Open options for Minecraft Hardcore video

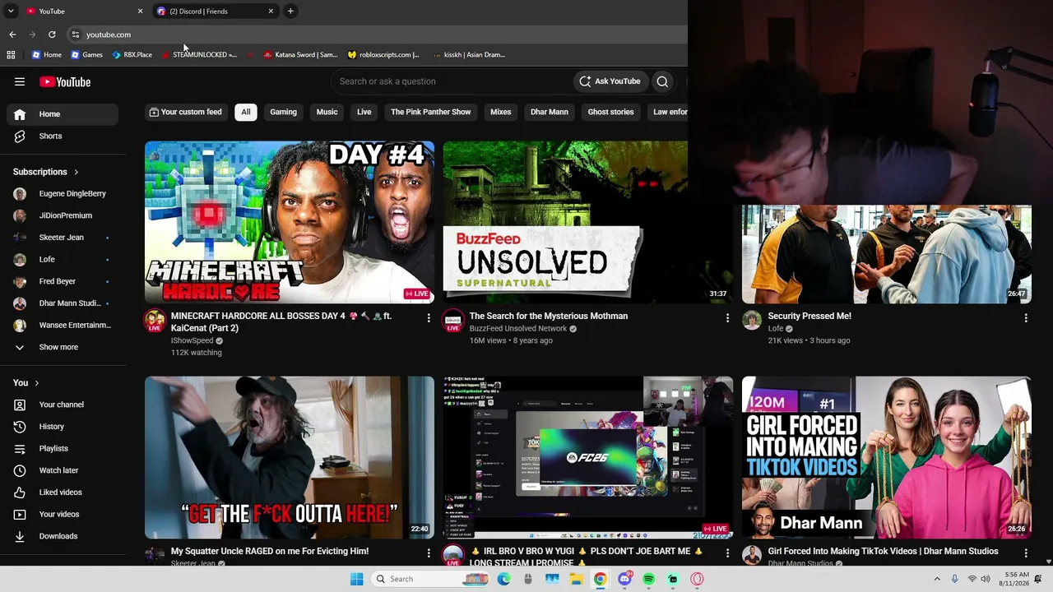tap(429, 317)
